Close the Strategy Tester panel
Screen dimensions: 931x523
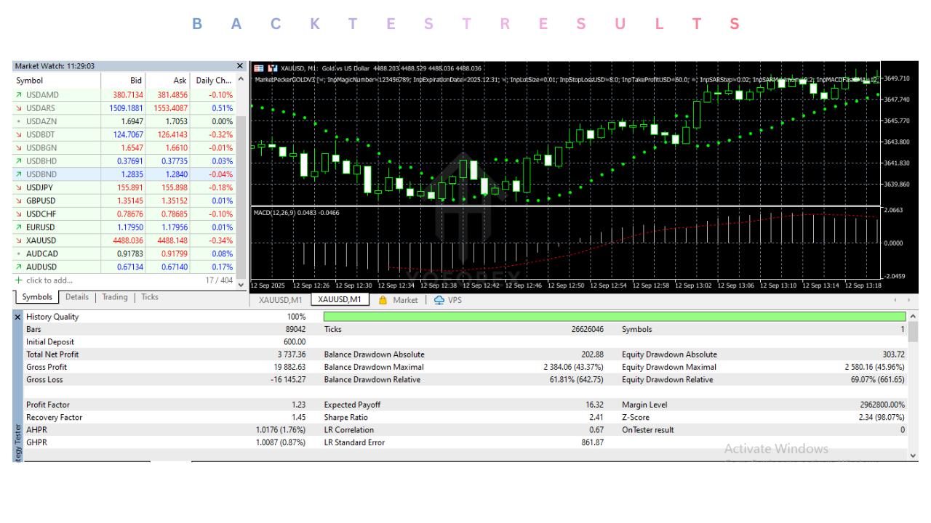18,317
